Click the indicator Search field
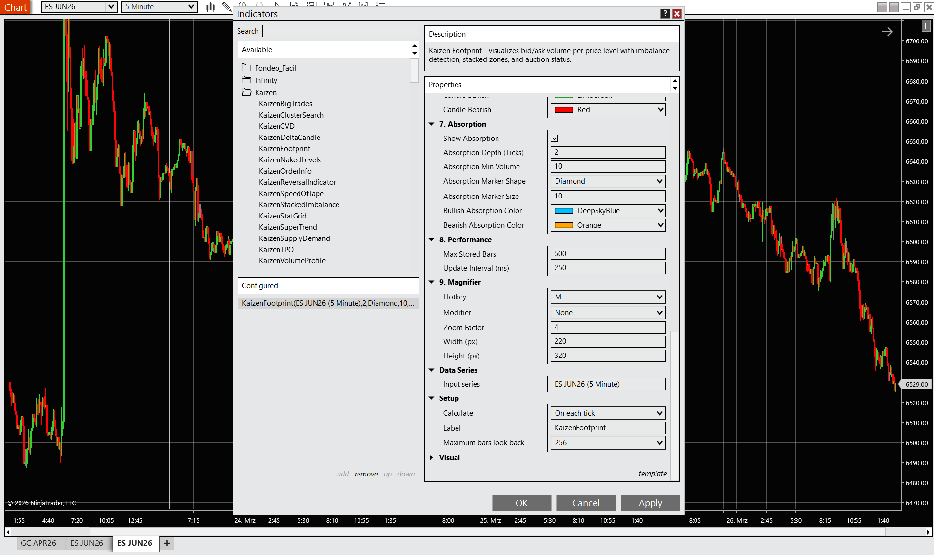Viewport: 934px width, 555px height. (x=340, y=31)
